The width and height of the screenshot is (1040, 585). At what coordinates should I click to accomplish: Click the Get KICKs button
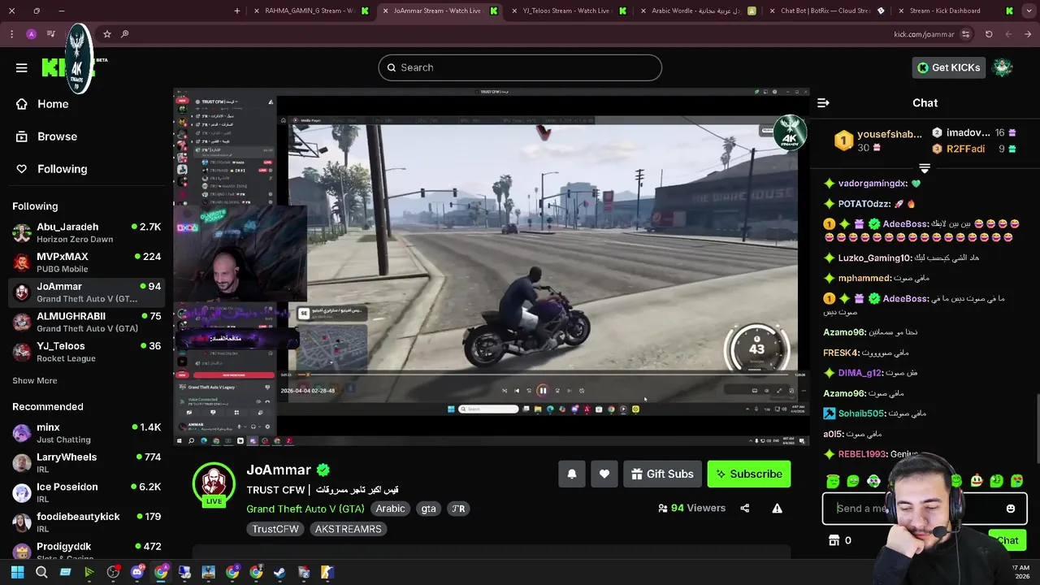coord(948,67)
